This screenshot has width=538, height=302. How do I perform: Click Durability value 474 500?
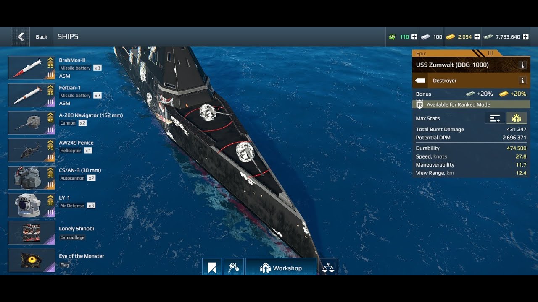point(517,148)
